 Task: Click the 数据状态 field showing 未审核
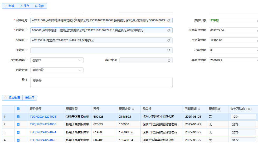[x=233, y=20]
